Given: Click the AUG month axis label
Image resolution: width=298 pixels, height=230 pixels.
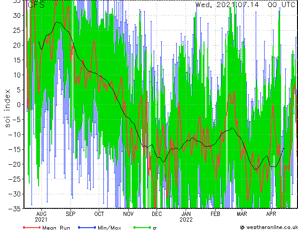Looking at the screenshot, I should pos(41,214).
